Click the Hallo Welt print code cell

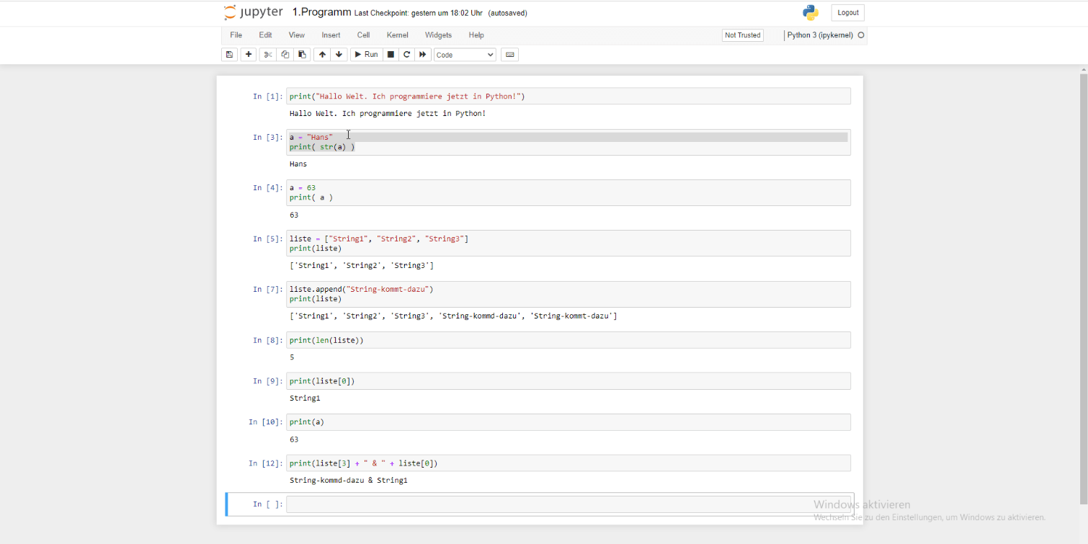click(x=568, y=96)
